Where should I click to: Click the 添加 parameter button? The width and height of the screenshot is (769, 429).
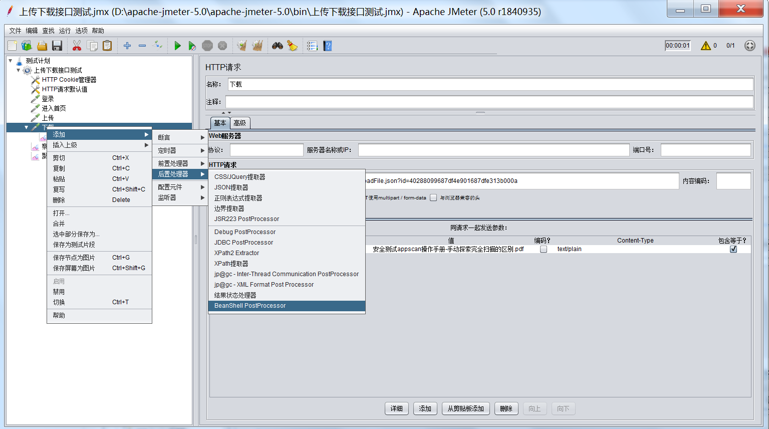pos(425,408)
